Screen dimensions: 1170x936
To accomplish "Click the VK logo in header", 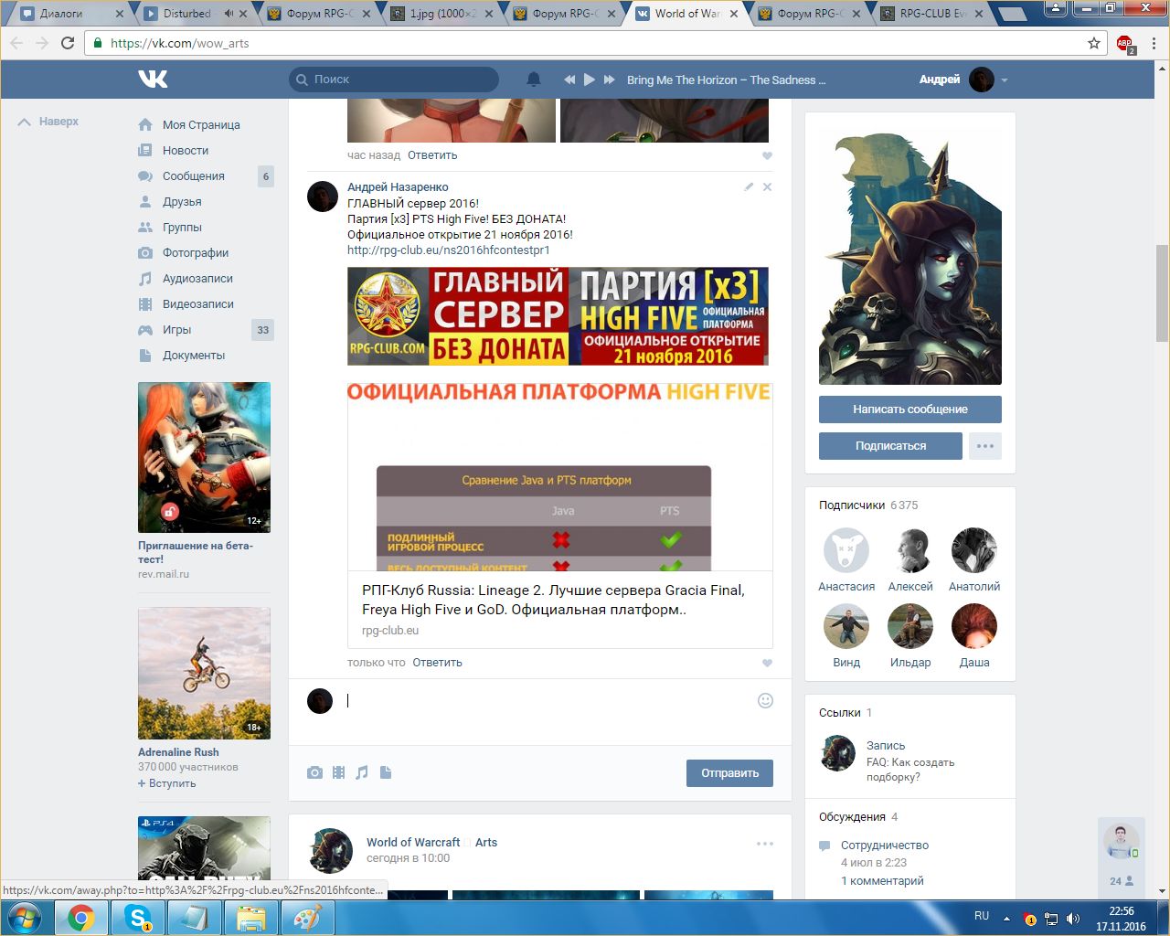I will (153, 80).
